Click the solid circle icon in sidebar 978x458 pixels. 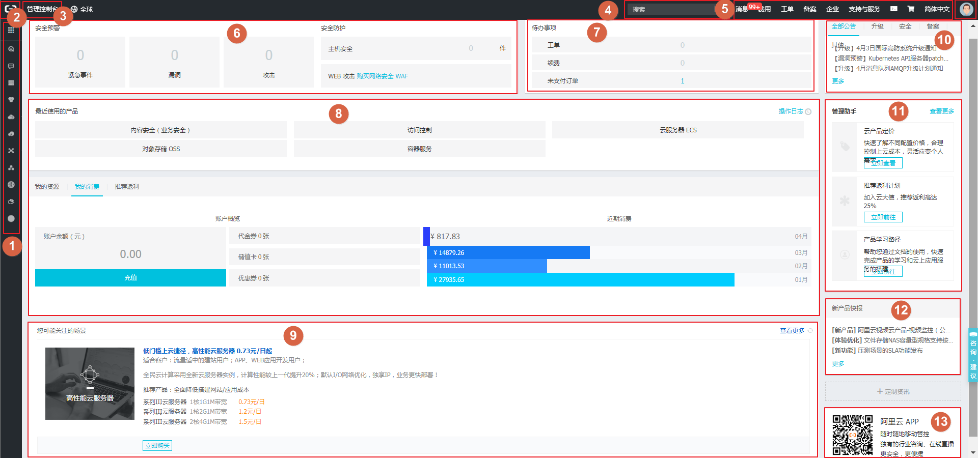click(11, 218)
